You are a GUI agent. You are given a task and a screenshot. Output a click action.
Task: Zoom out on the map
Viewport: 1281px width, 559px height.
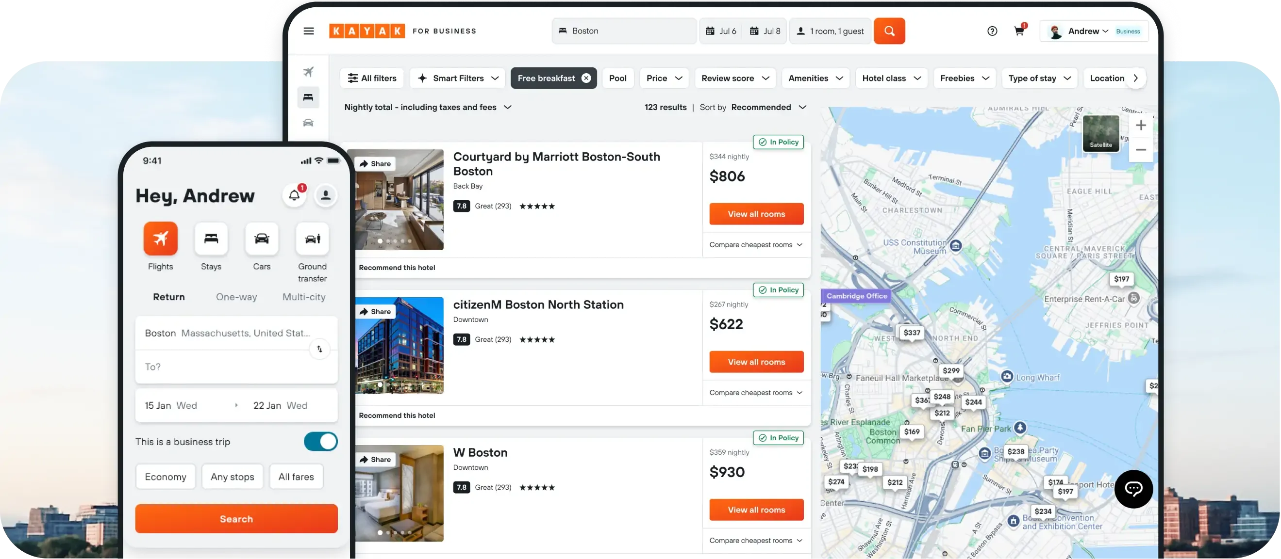1140,149
